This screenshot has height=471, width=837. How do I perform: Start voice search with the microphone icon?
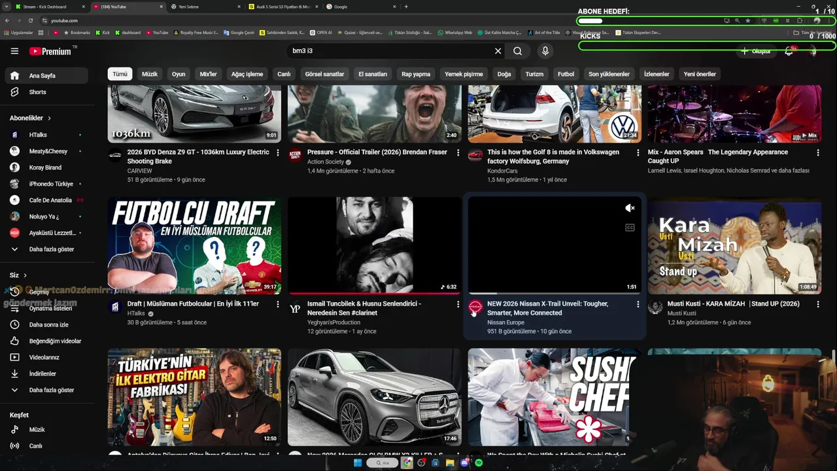click(545, 51)
